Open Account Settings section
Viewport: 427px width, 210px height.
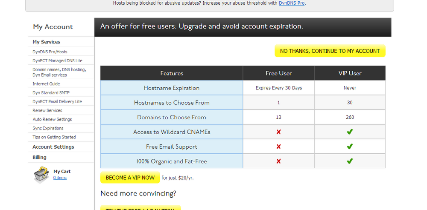[53, 147]
